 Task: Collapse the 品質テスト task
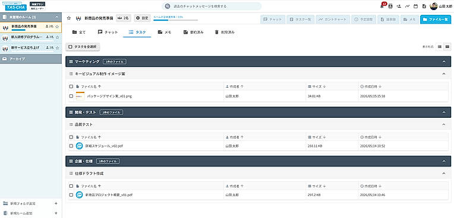pos(444,124)
